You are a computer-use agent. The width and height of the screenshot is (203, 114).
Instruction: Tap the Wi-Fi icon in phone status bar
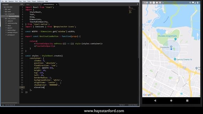(193, 3)
